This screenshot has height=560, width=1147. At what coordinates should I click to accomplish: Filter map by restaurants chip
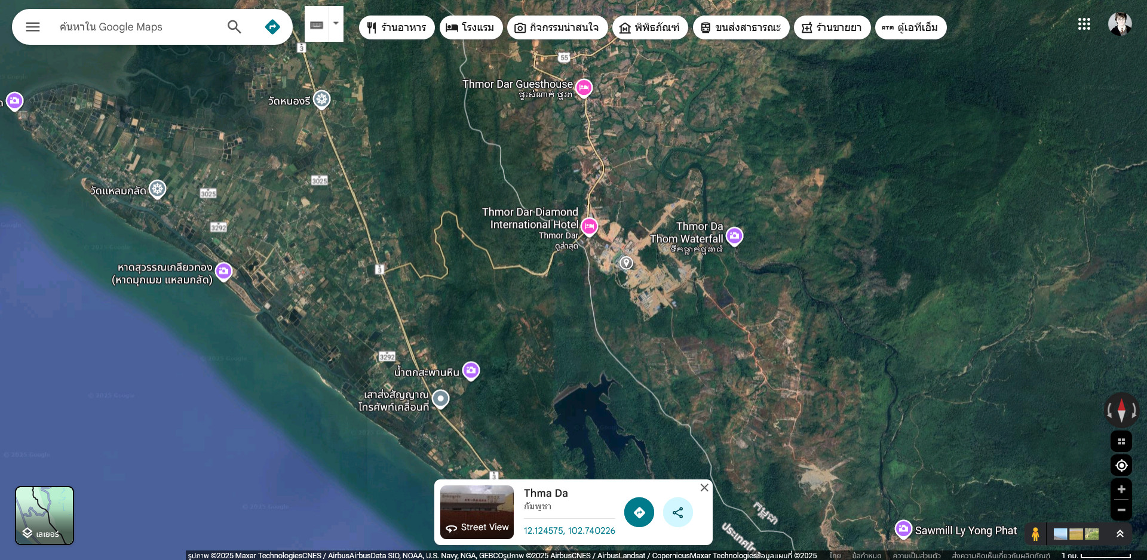[x=397, y=27]
